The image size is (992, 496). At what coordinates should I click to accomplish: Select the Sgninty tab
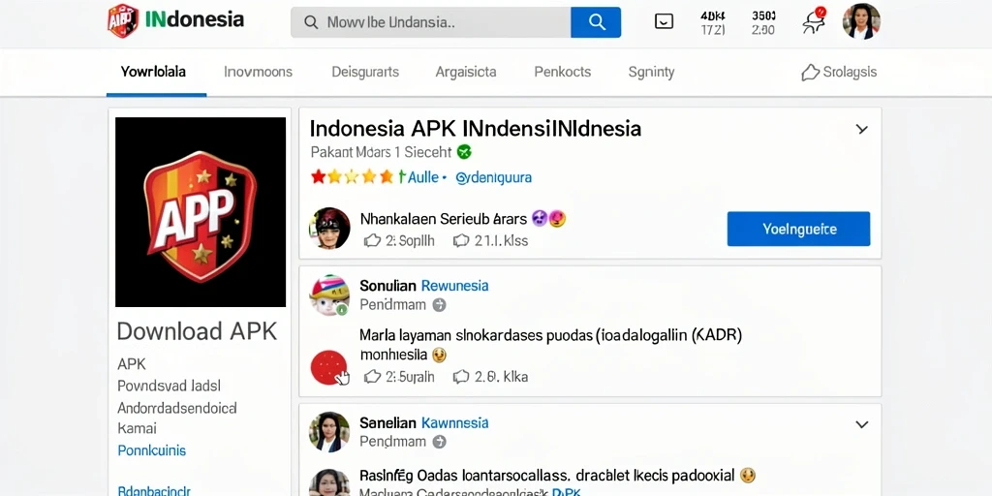[651, 72]
